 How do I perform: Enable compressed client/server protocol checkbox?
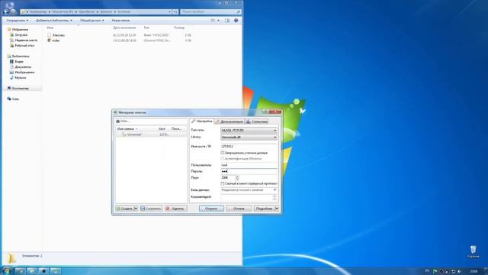223,183
